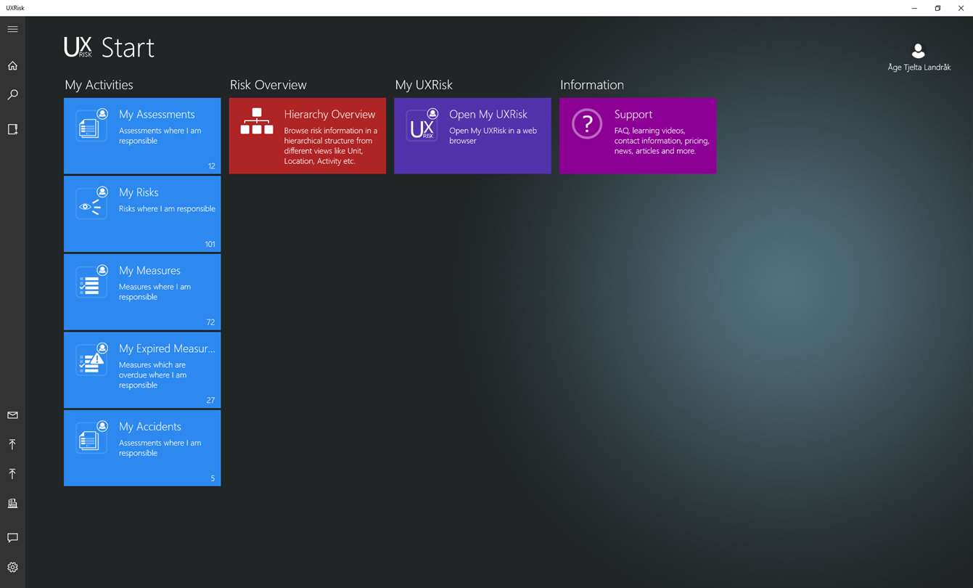Image resolution: width=973 pixels, height=588 pixels.
Task: Click the Support question mark icon
Action: tap(587, 124)
